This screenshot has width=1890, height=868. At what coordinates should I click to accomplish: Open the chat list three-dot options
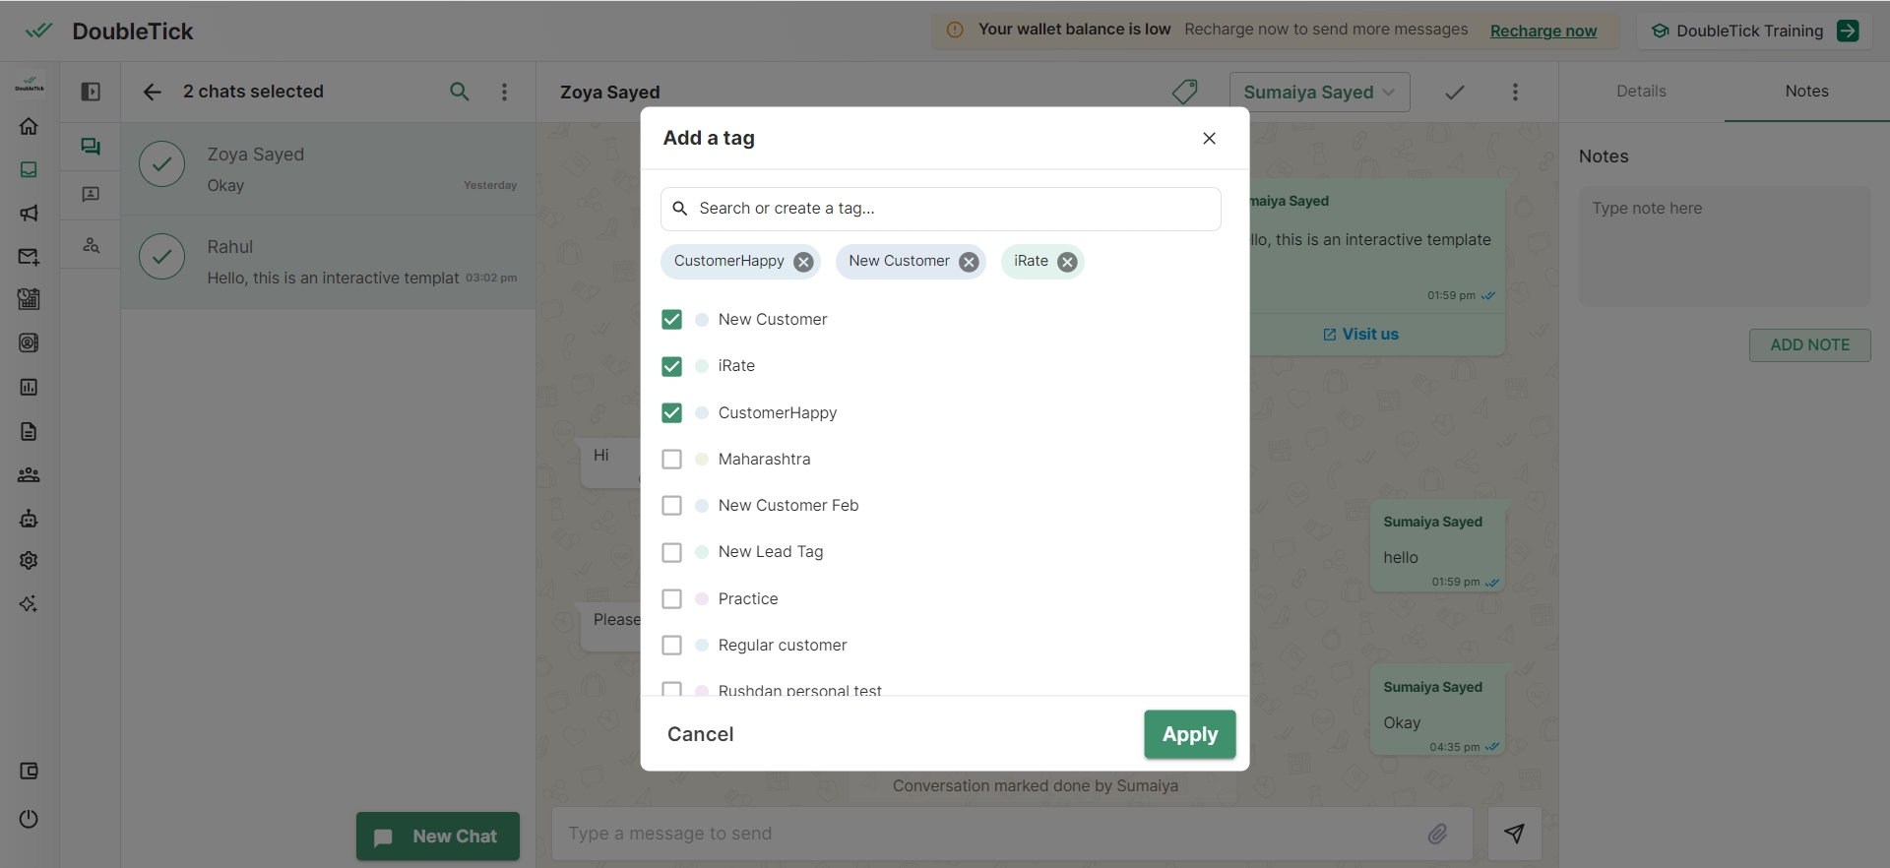pos(505,92)
